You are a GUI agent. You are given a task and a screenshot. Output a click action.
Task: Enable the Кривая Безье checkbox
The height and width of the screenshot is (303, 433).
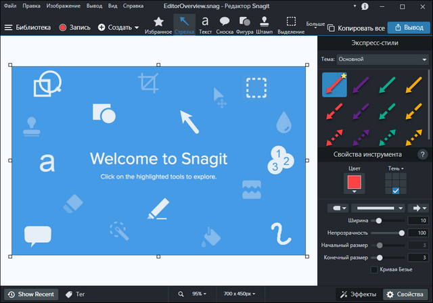pyautogui.click(x=374, y=270)
